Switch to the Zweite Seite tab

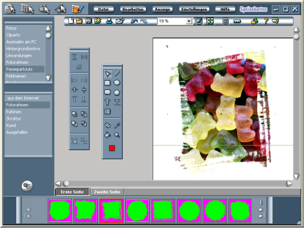coord(107,192)
